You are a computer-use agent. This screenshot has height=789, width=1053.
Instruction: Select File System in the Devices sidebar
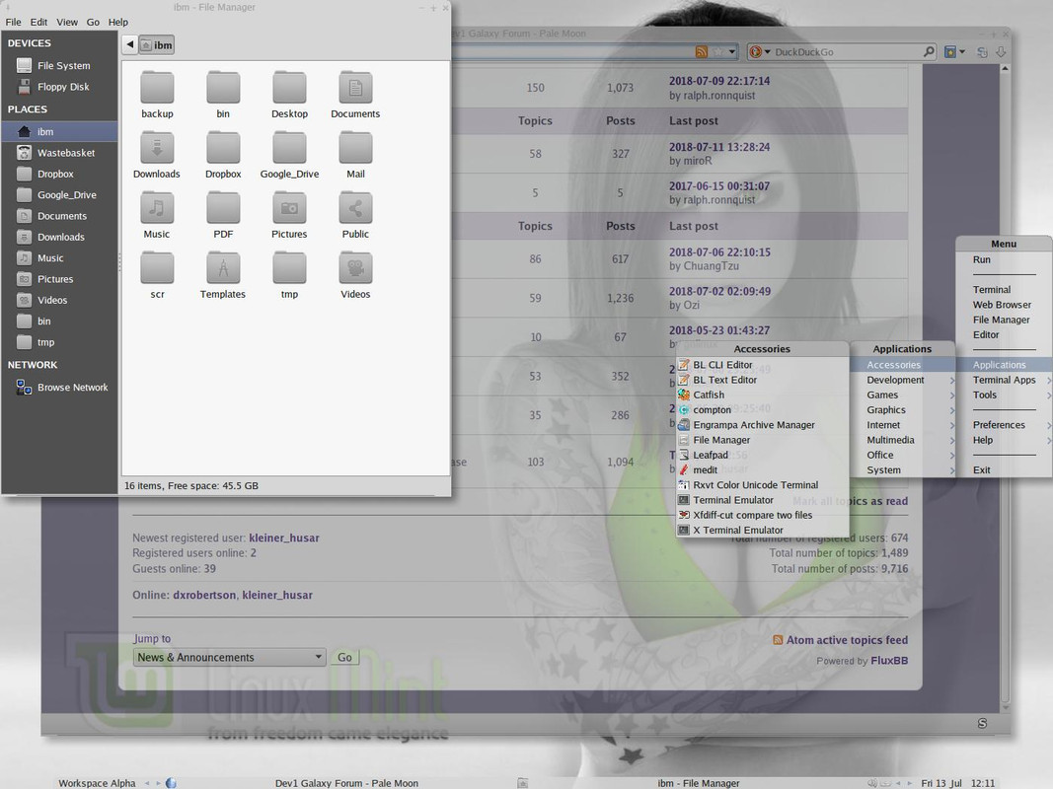point(59,66)
